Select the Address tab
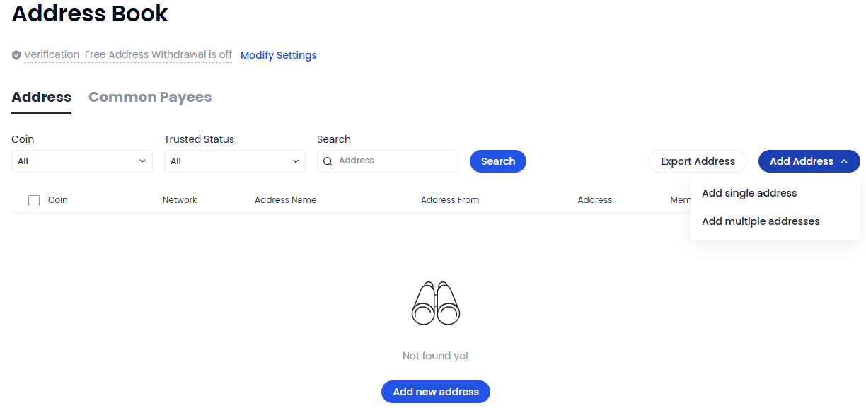866x413 pixels. click(x=42, y=98)
